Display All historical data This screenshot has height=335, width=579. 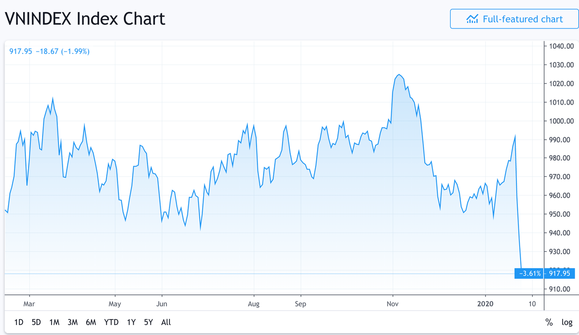(165, 322)
